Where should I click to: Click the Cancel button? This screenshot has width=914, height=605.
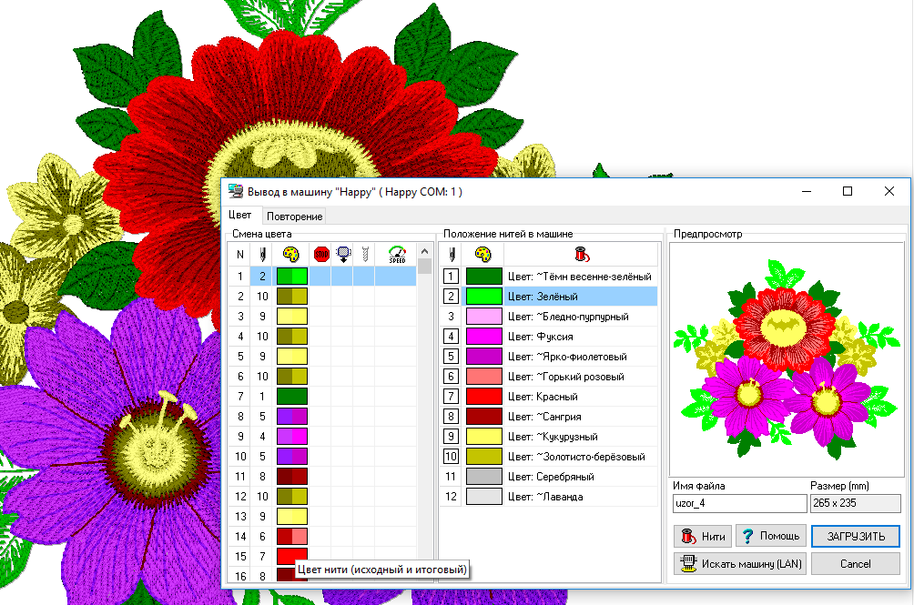pos(855,564)
